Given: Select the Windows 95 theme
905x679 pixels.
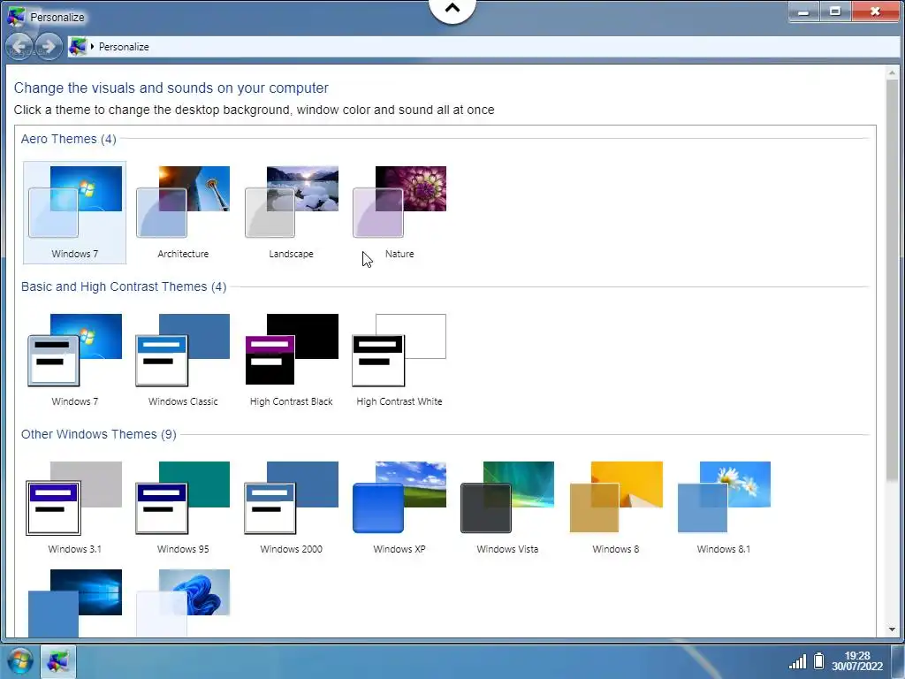Looking at the screenshot, I should (x=183, y=508).
